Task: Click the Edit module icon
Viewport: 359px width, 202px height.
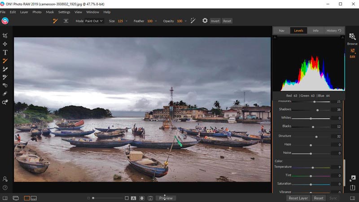Action: click(x=352, y=53)
